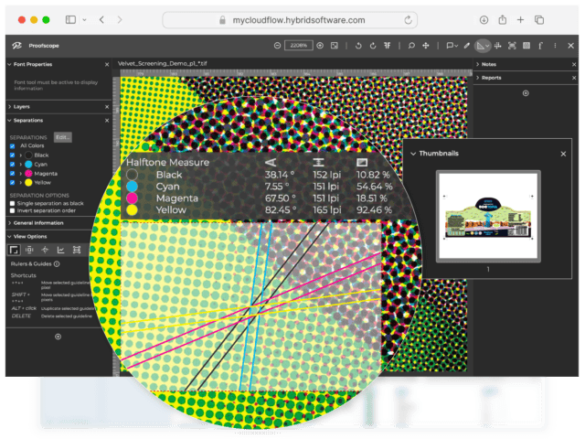Screen dimensions: 585x439
Task: Uncheck the Cyan separation checkbox
Action: click(x=12, y=164)
